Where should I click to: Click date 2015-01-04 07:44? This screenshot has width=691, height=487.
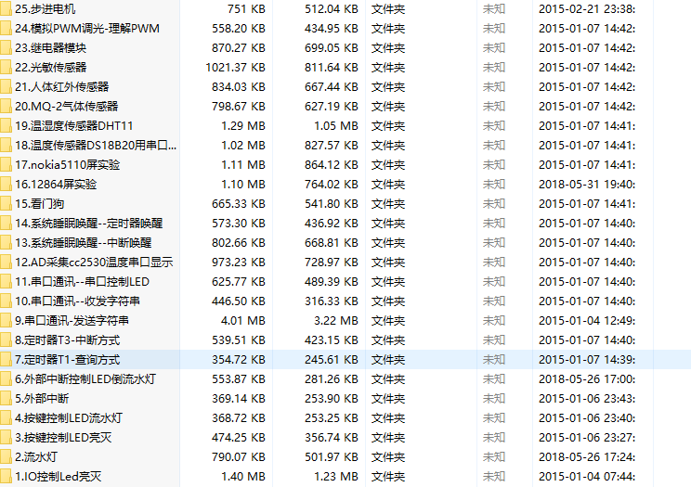(x=587, y=476)
